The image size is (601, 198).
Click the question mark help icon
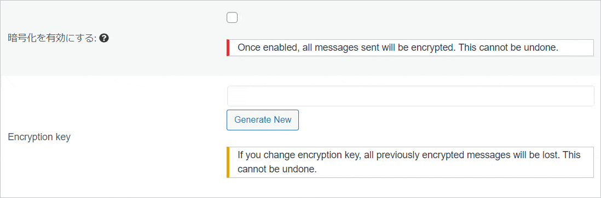tap(103, 38)
